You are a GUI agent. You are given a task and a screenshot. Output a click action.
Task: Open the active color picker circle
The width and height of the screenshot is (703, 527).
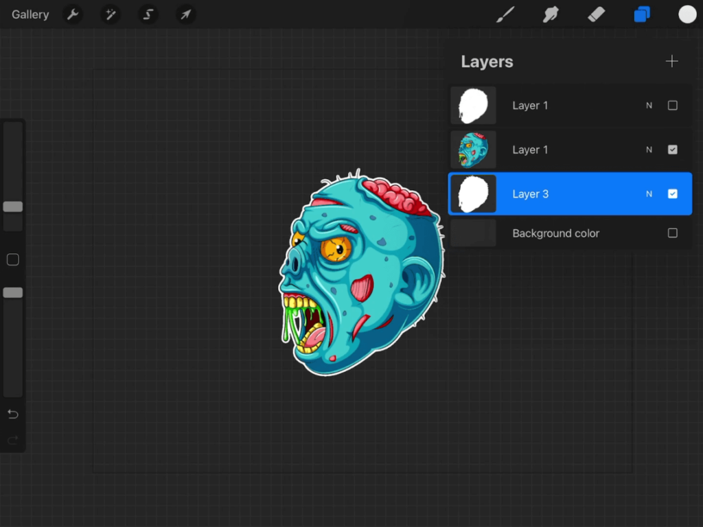(687, 14)
